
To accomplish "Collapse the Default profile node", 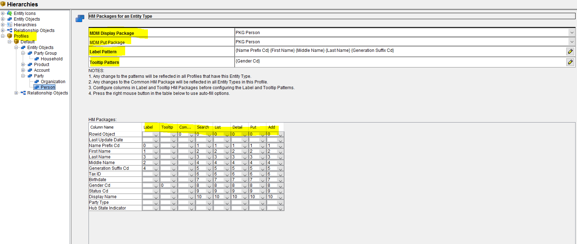I will click(x=10, y=42).
